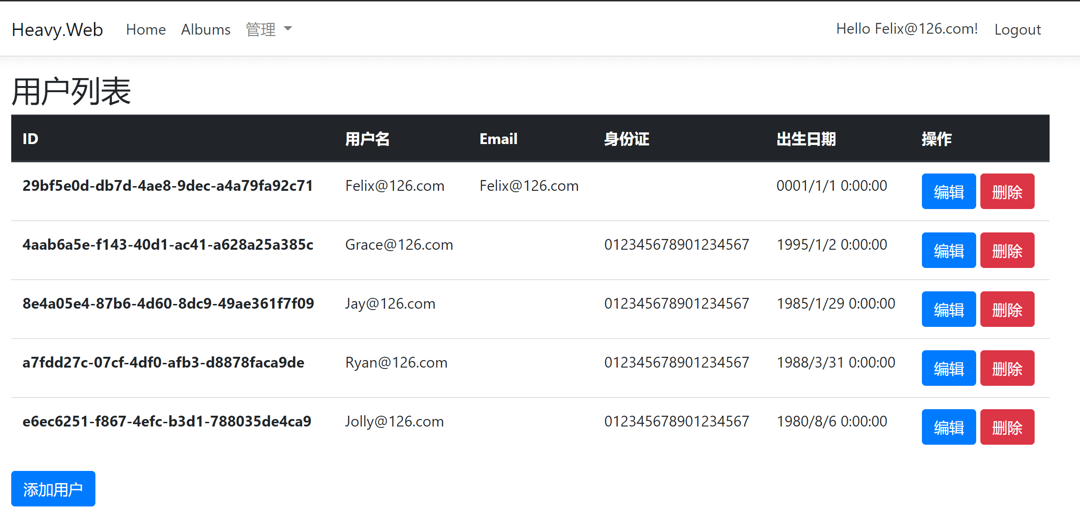The height and width of the screenshot is (513, 1080).
Task: Click the 出生日期 column header
Action: [806, 139]
